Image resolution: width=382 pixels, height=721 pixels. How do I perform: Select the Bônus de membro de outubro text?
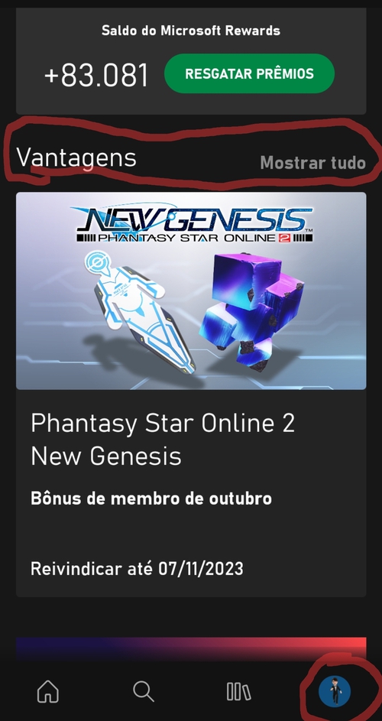coord(151,499)
